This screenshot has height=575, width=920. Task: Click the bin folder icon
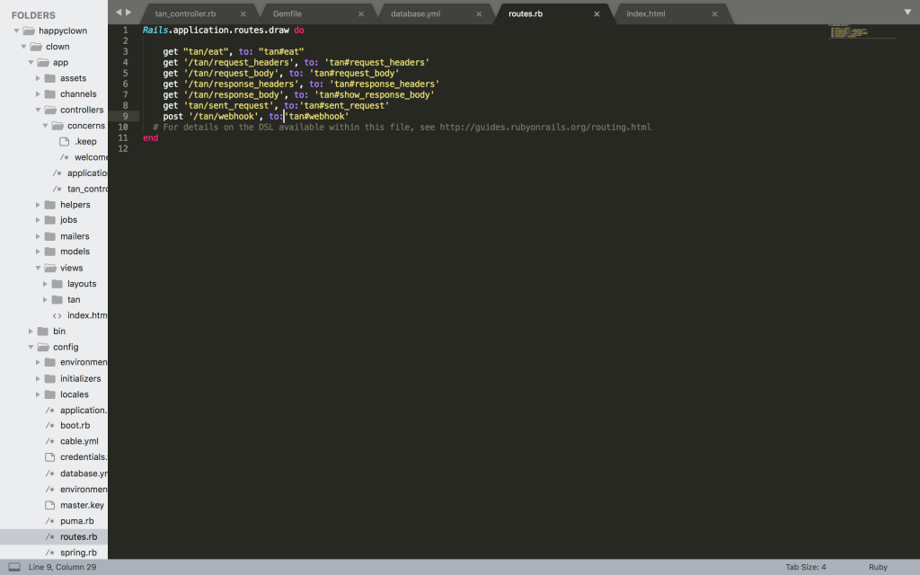tap(43, 332)
